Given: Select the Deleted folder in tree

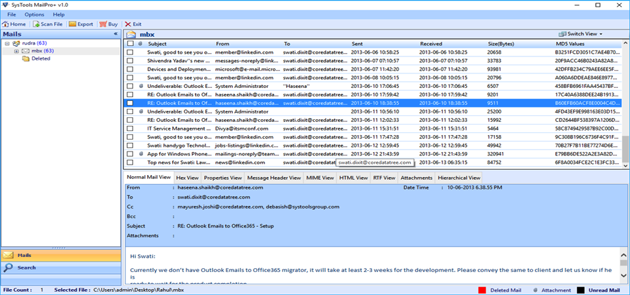Looking at the screenshot, I should click(41, 58).
